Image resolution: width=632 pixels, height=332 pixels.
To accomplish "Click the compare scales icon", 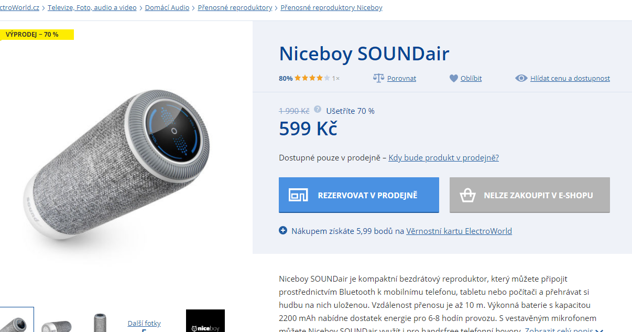I will [x=378, y=78].
